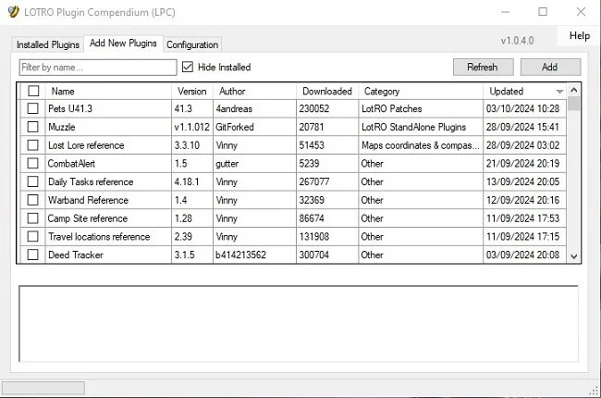Click download count 300704

(314, 255)
